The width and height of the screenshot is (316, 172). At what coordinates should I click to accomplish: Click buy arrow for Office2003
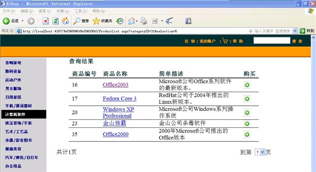[x=247, y=85]
